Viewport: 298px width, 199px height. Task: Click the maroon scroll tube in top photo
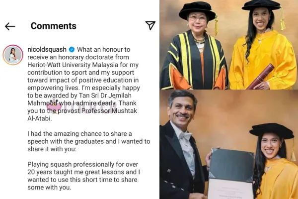[x=261, y=76]
